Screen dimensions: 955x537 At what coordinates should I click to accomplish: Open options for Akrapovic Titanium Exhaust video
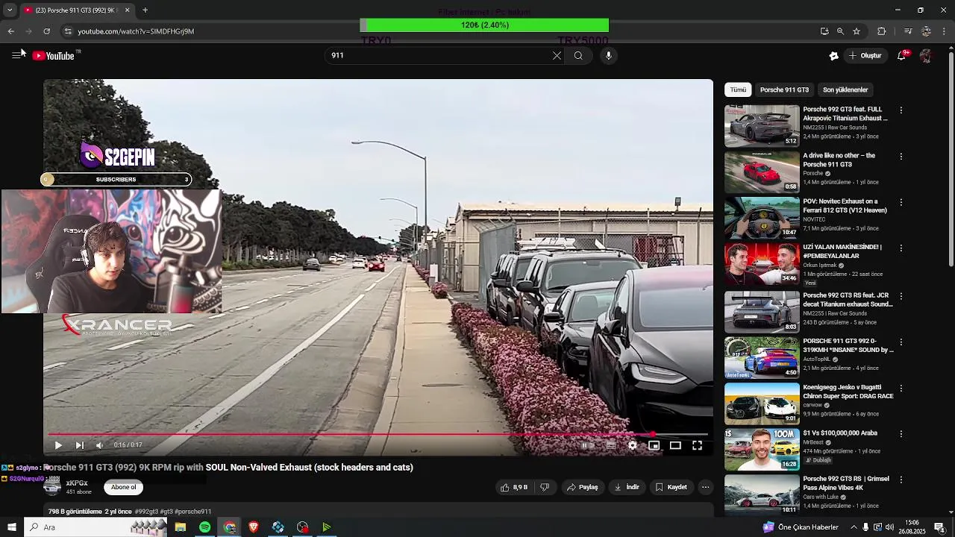tap(901, 110)
